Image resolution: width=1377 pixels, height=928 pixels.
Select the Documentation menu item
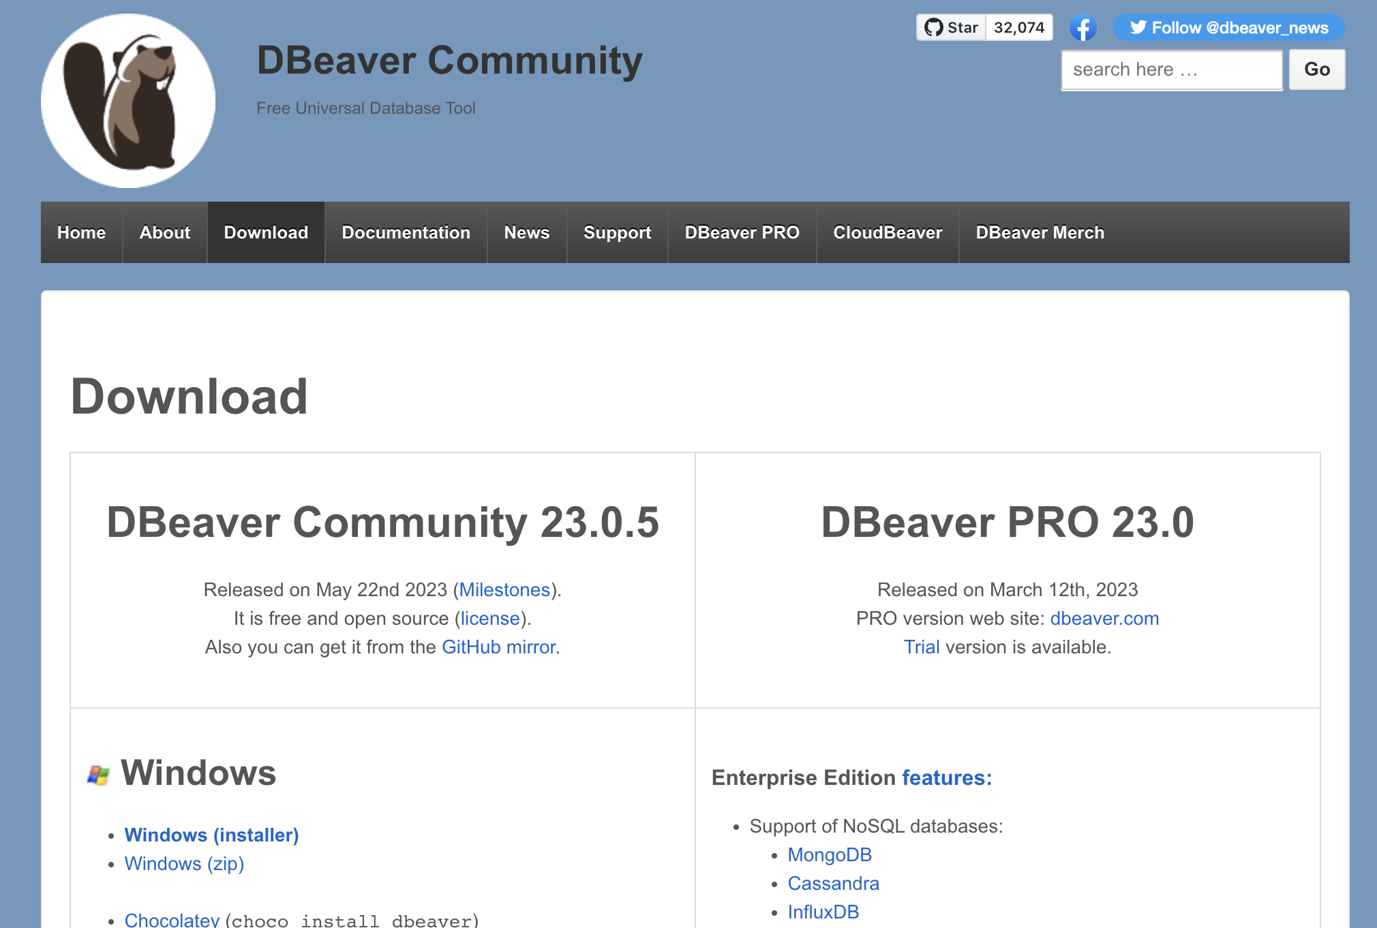(406, 232)
